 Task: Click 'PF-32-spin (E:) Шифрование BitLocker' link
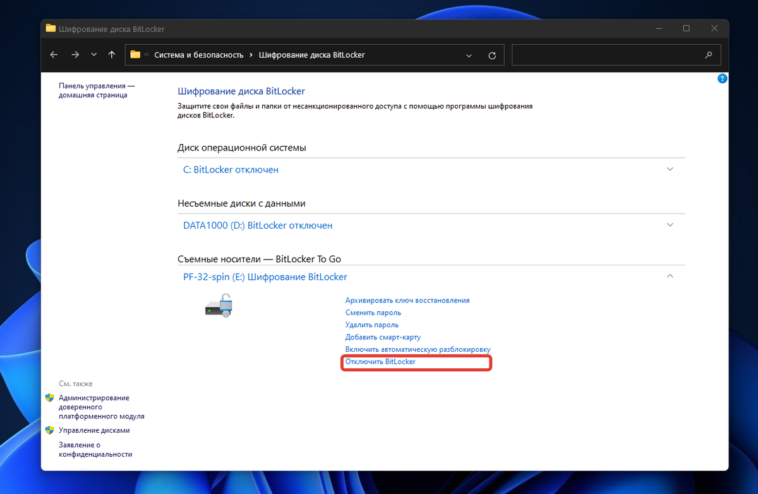pyautogui.click(x=265, y=277)
